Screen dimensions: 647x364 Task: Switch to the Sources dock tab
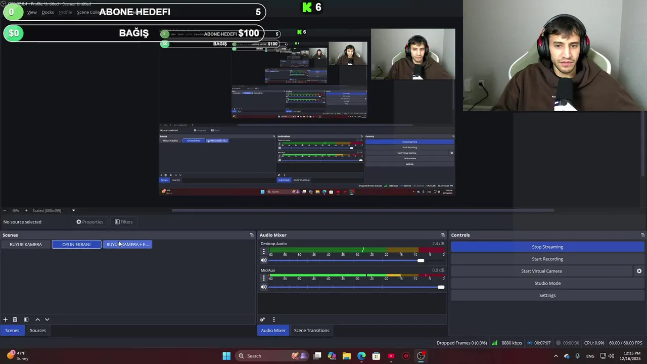(37, 331)
